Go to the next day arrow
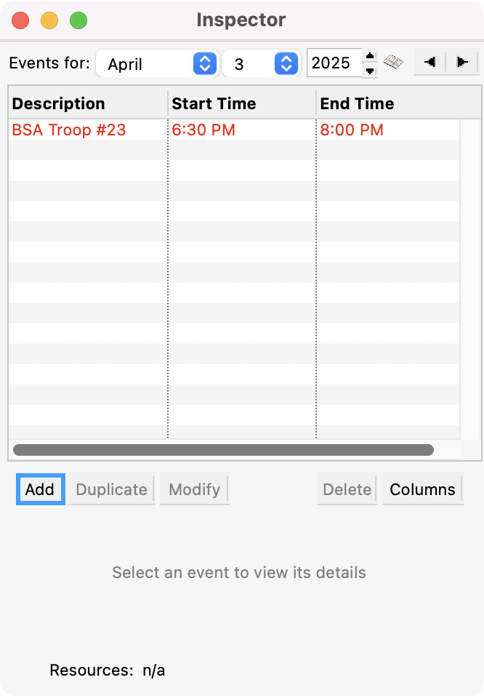The width and height of the screenshot is (484, 696). [x=461, y=63]
